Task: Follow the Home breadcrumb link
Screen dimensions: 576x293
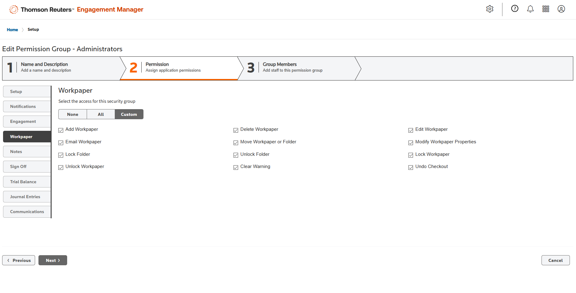Action: click(12, 30)
